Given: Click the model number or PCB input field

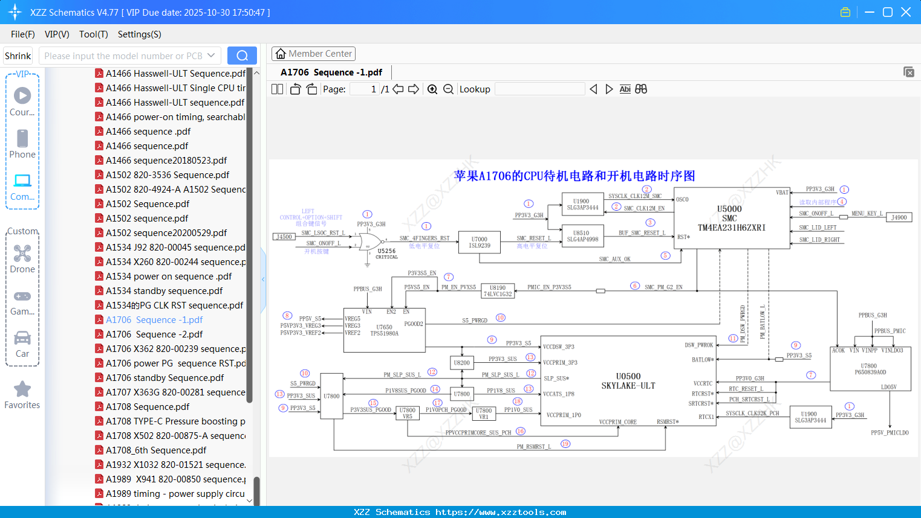Looking at the screenshot, I should [123, 56].
